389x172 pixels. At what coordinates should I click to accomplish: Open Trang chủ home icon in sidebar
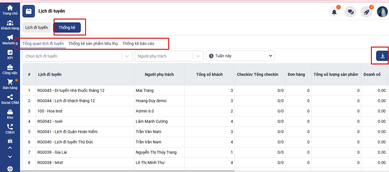pyautogui.click(x=10, y=10)
